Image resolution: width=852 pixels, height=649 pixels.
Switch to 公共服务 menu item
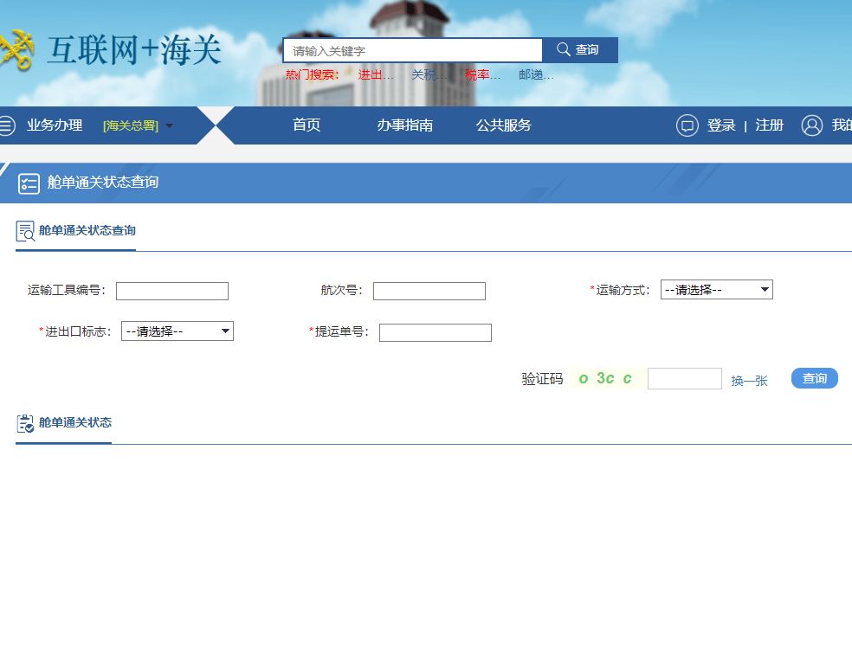[x=504, y=125]
